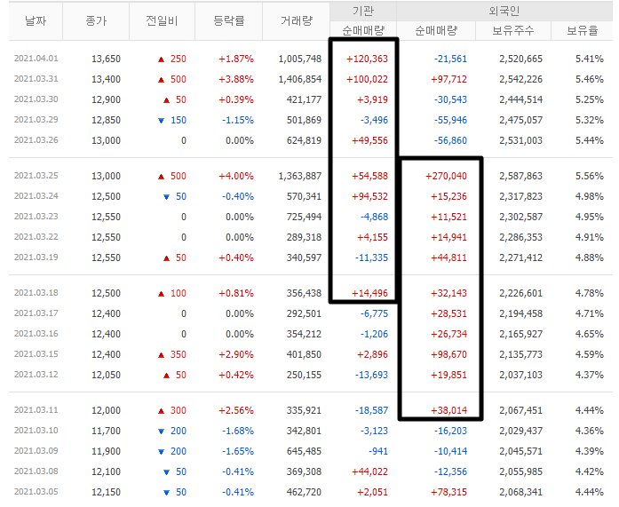Click institution net buy +100,022
Image resolution: width=619 pixels, height=507 pixels.
point(367,79)
